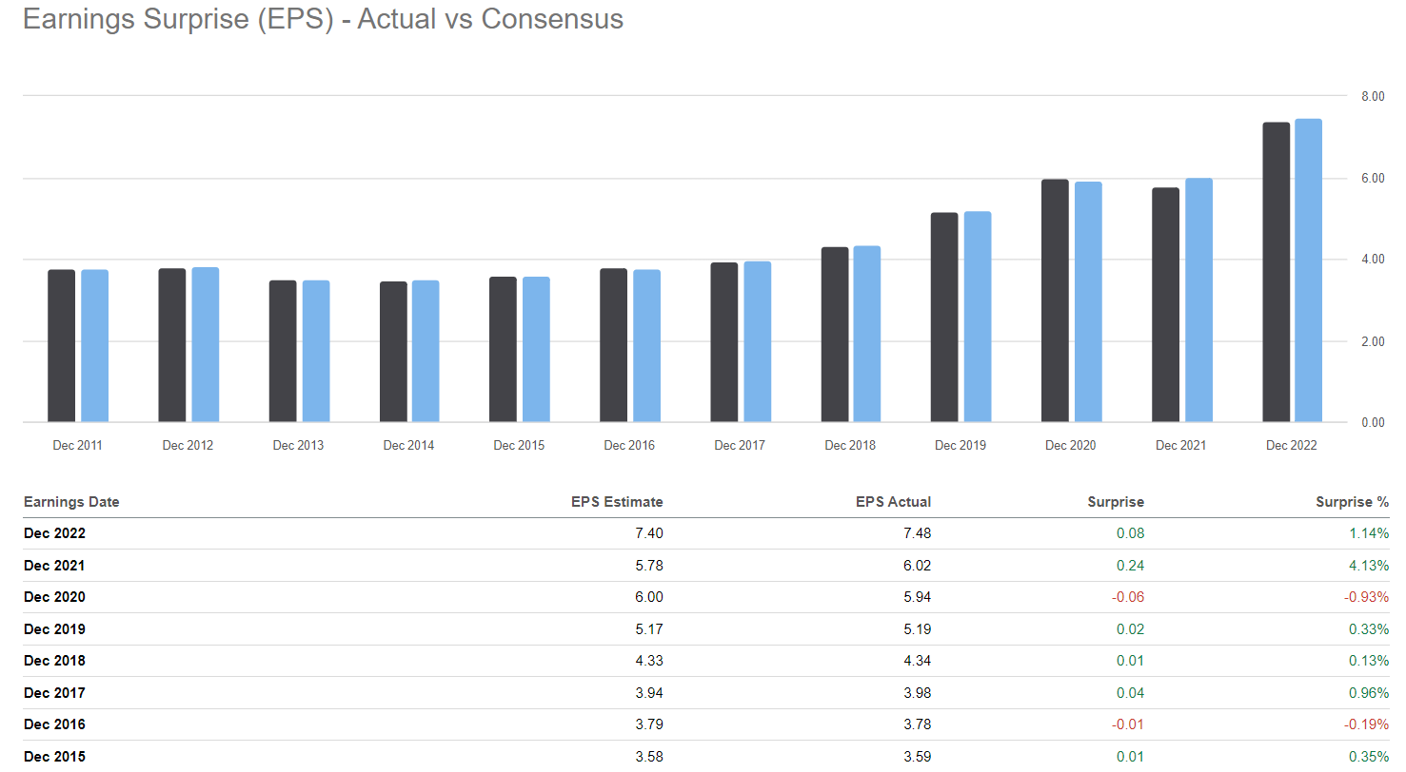Viewport: 1406px width, 772px height.
Task: Select the Dec 2011 dark estimate bar
Action: tap(62, 346)
